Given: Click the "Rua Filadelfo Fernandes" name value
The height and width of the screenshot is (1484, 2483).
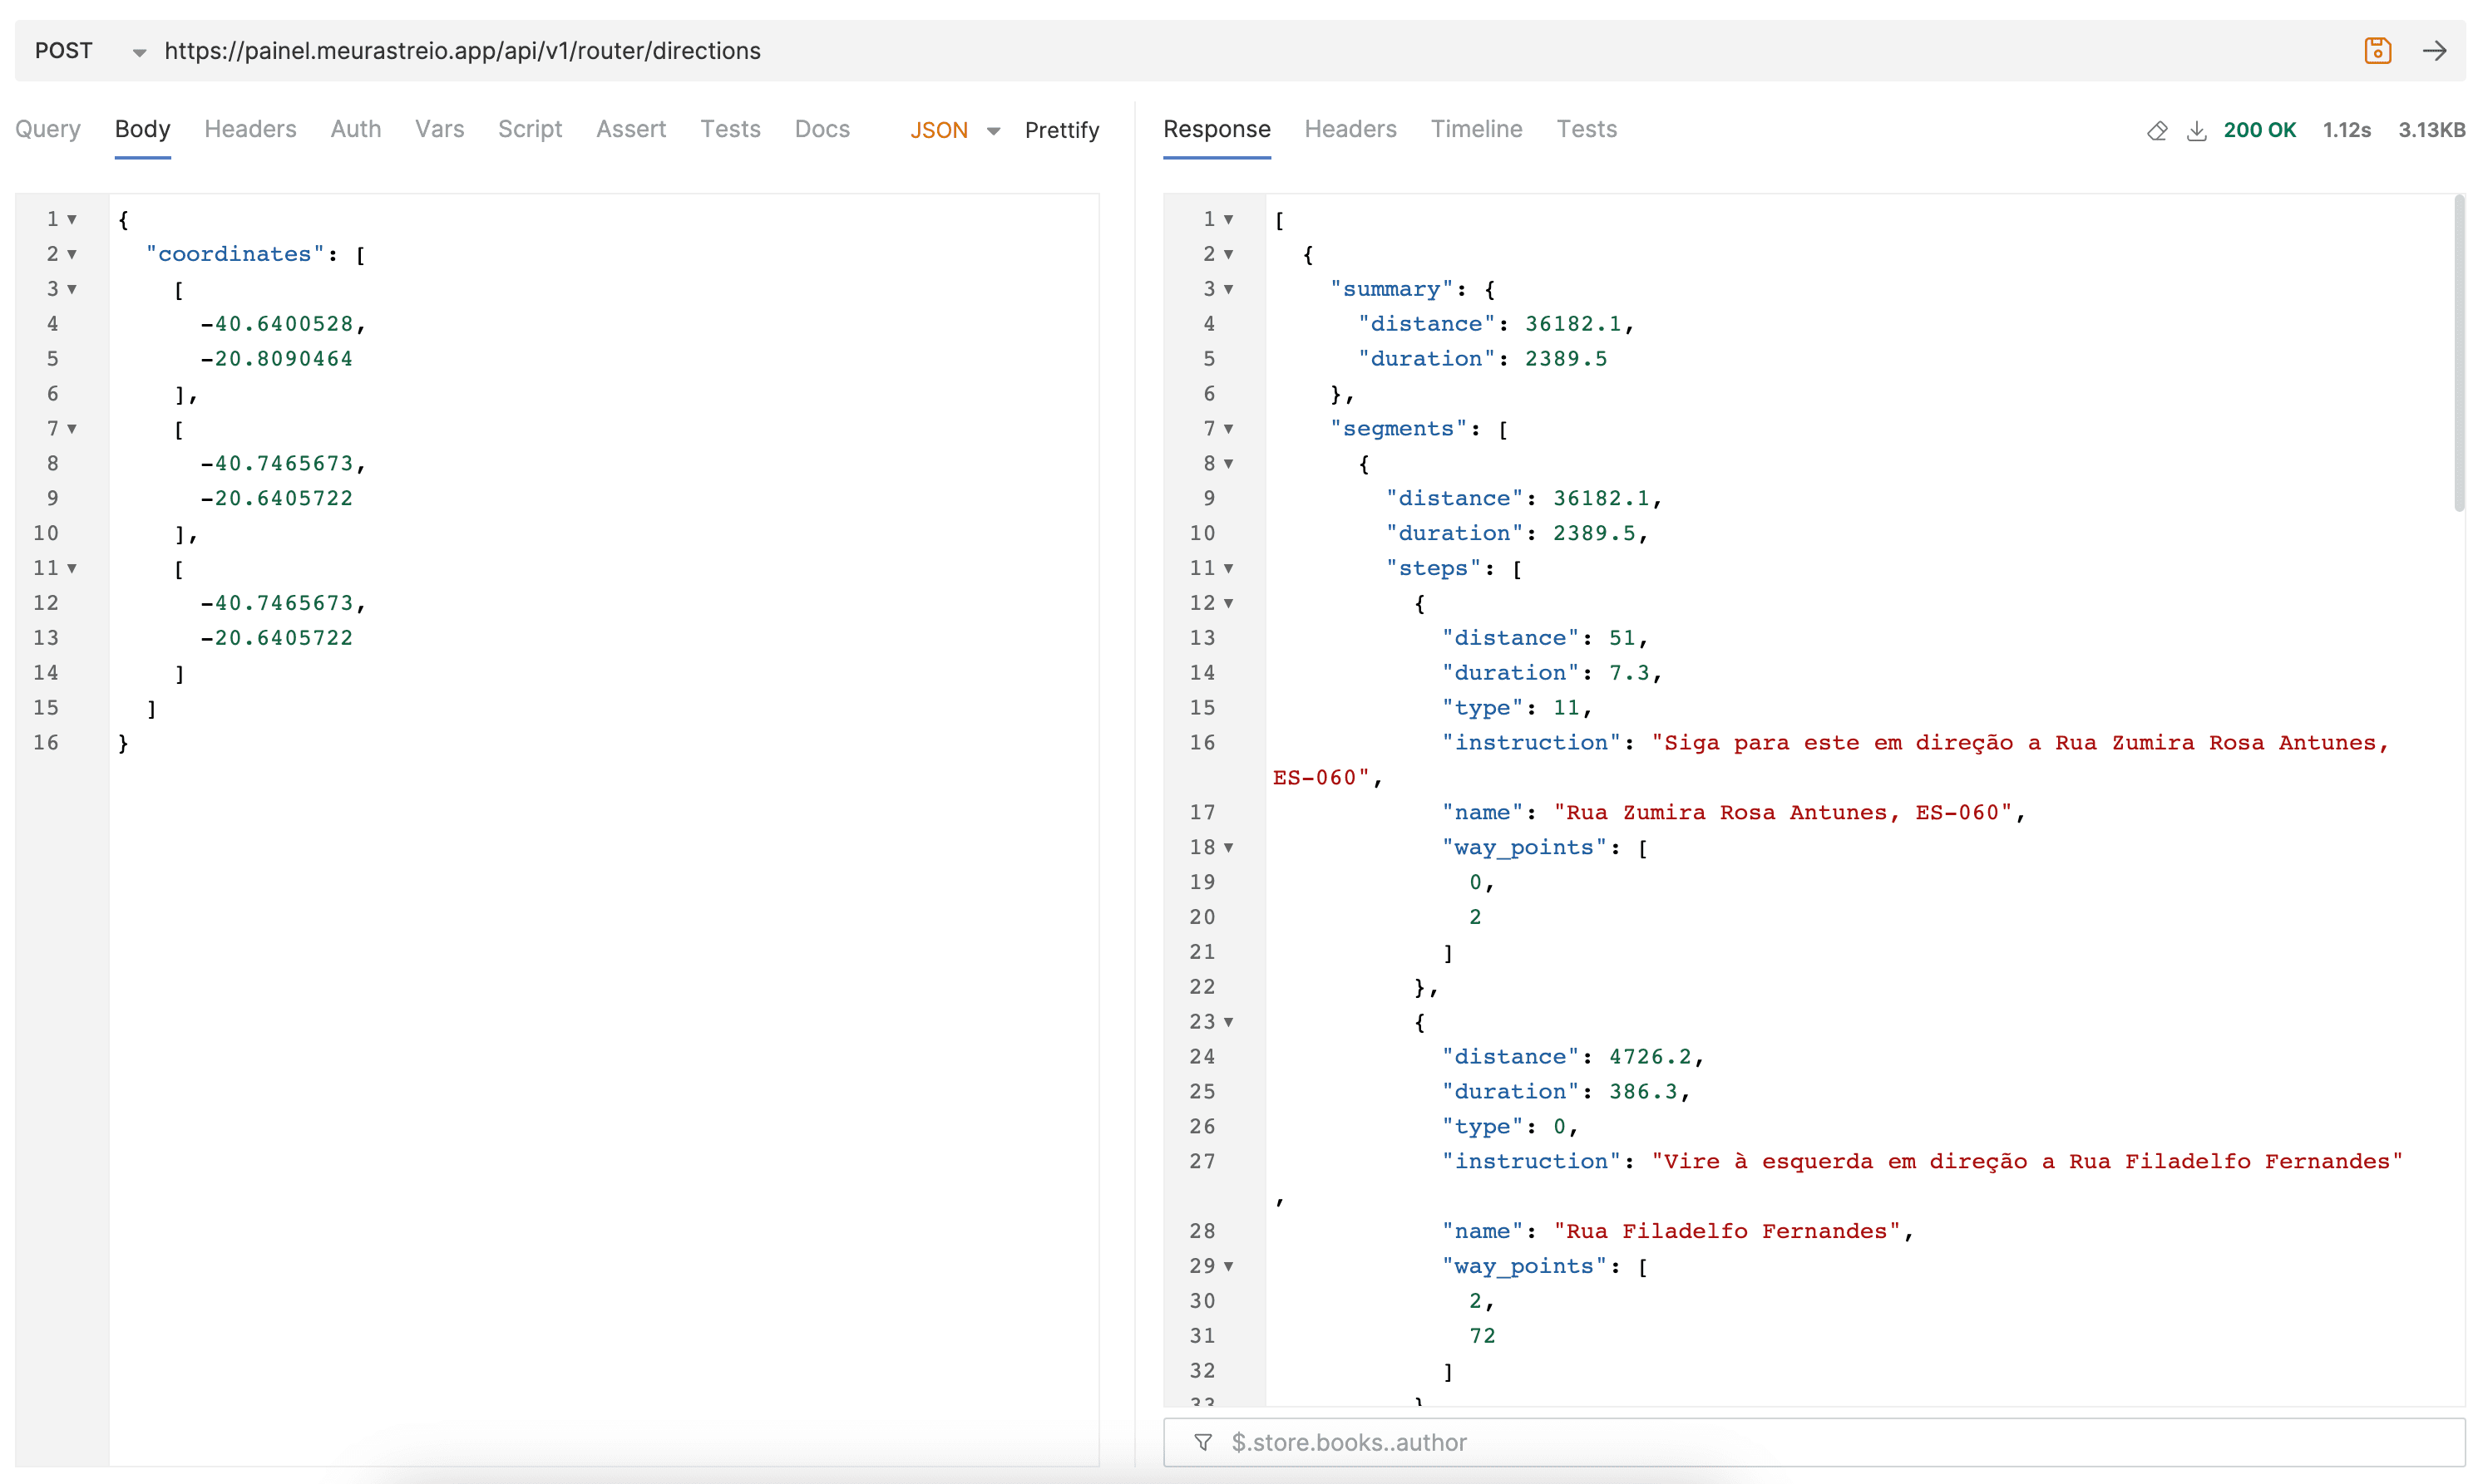Looking at the screenshot, I should coord(1725,1231).
